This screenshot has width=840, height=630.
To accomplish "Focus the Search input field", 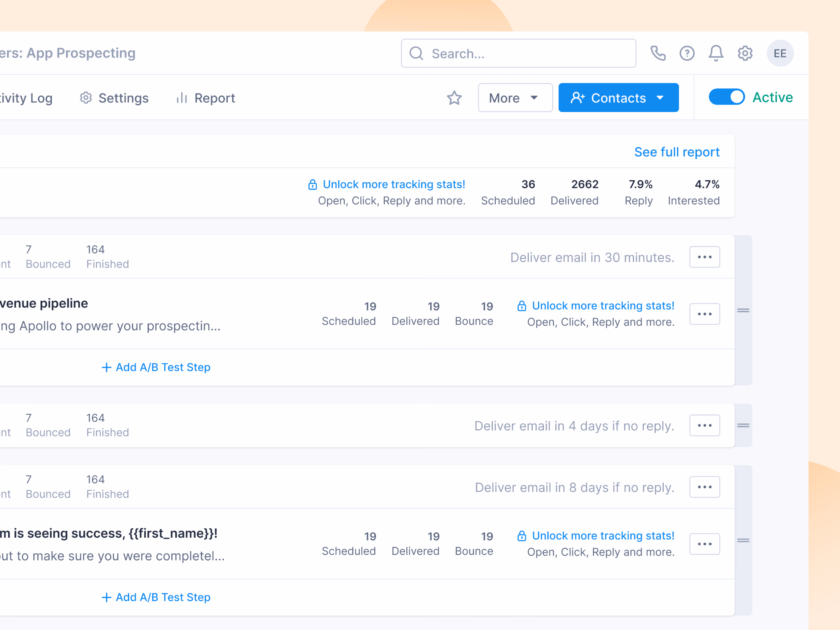I will point(518,54).
